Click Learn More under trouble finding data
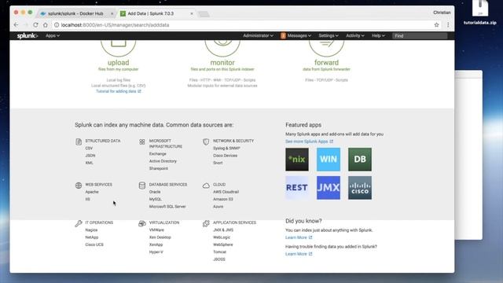 [x=299, y=254]
